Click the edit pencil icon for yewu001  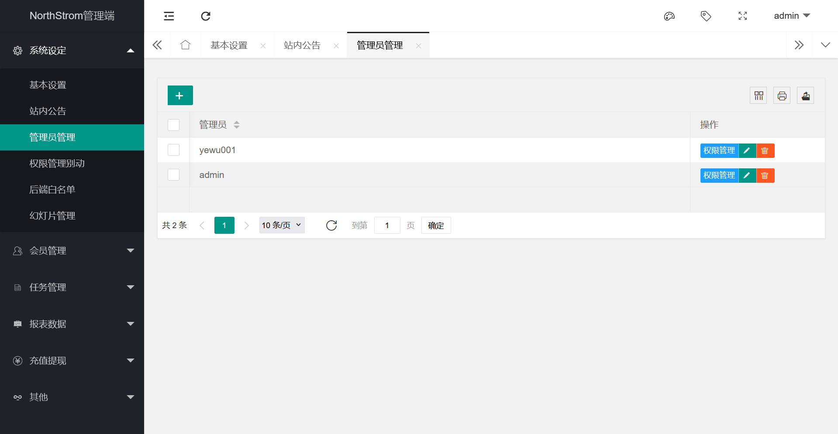coord(747,150)
